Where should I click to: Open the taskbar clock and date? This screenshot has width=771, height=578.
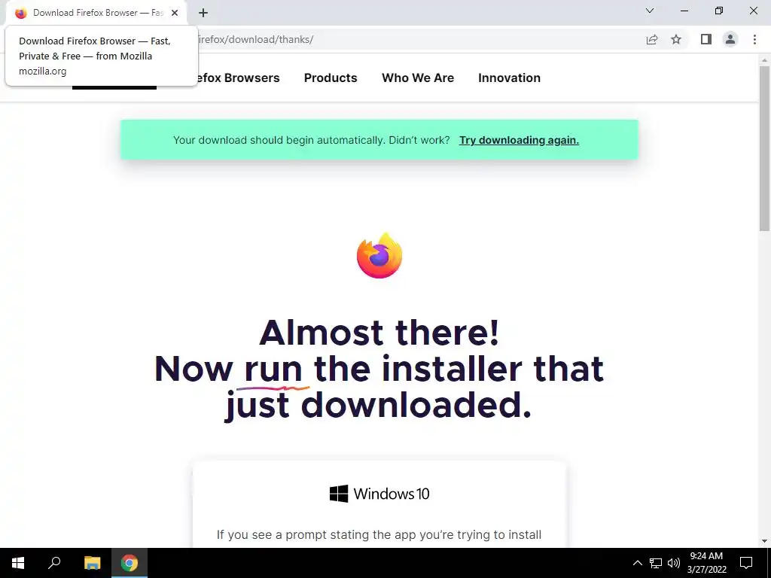click(x=706, y=563)
